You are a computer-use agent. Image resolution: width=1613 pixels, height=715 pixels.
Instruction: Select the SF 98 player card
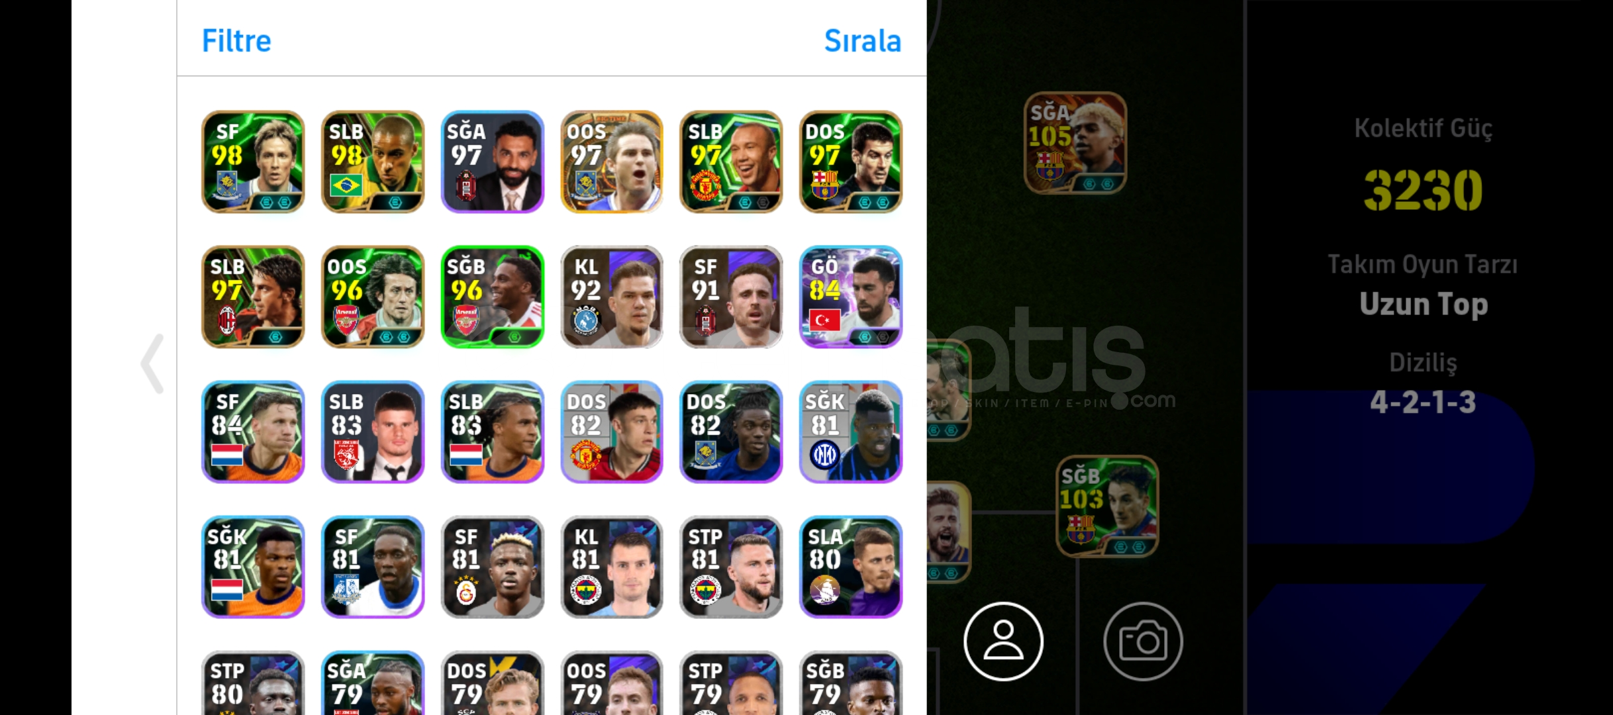tap(253, 162)
